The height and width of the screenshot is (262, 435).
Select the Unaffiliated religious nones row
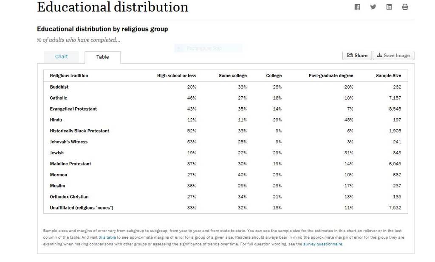226,208
